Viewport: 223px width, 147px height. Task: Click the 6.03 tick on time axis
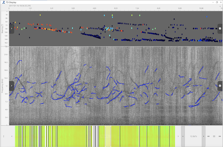pos(116,8)
